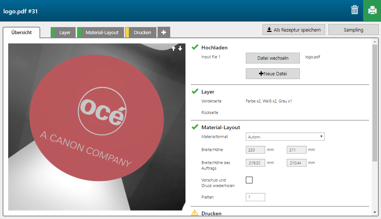Viewport: 381px width, 219px height.
Task: Open the Layer tab
Action: coord(63,32)
